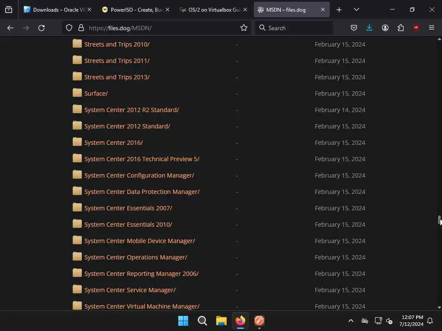Viewport: 442px width, 331px height.
Task: Open System Center Service Manager folder
Action: pos(130,290)
